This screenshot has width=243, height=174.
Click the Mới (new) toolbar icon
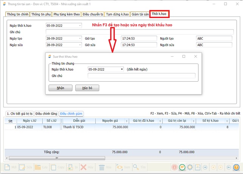click(8, 167)
